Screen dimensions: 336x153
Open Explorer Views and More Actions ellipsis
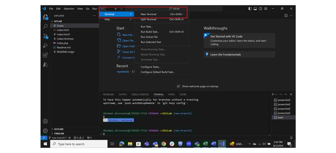coord(94,16)
